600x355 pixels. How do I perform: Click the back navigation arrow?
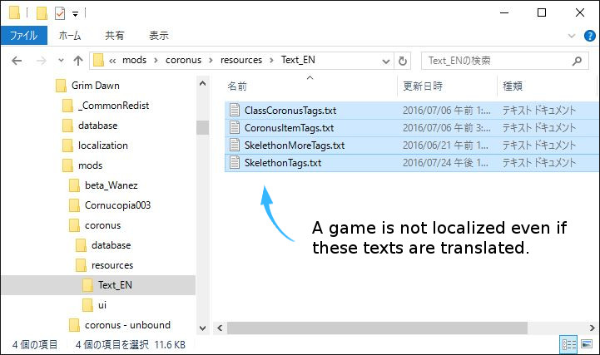[17, 61]
